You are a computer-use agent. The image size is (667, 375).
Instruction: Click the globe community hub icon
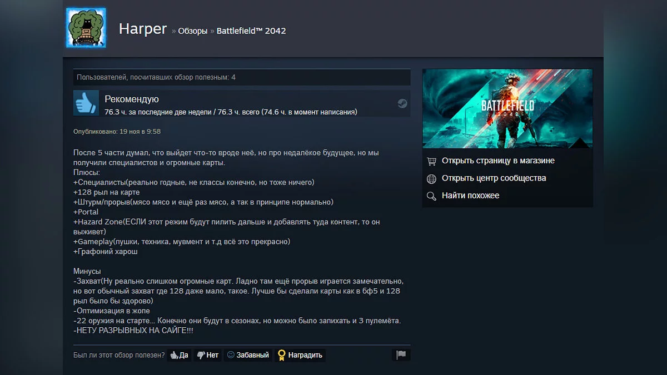pyautogui.click(x=431, y=178)
